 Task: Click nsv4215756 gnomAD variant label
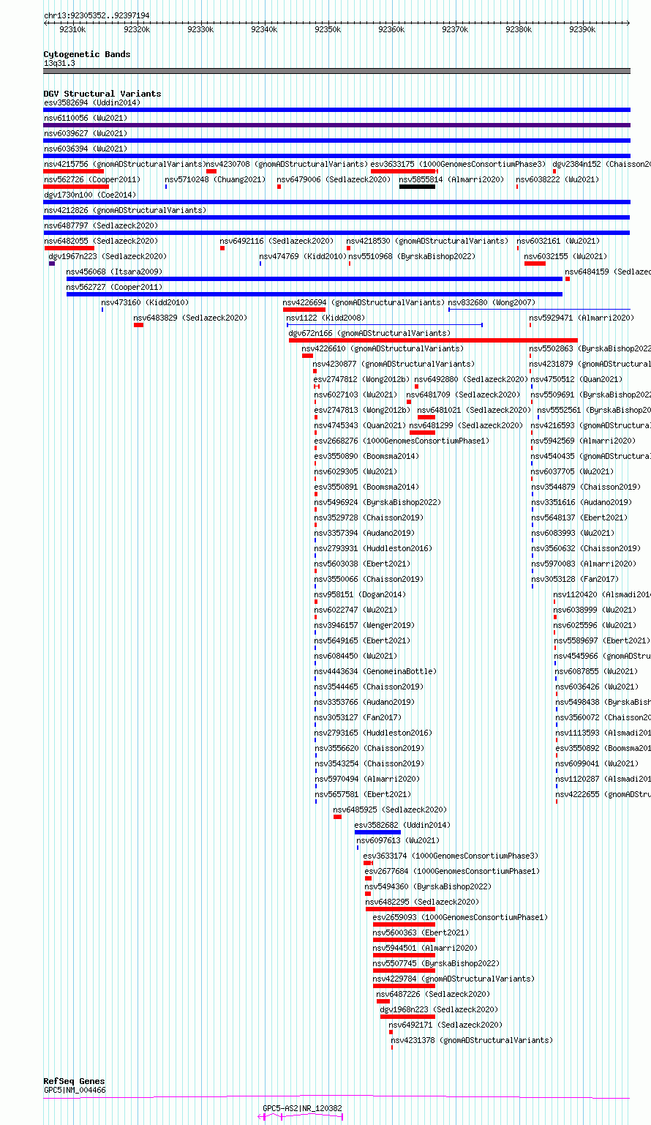(125, 164)
